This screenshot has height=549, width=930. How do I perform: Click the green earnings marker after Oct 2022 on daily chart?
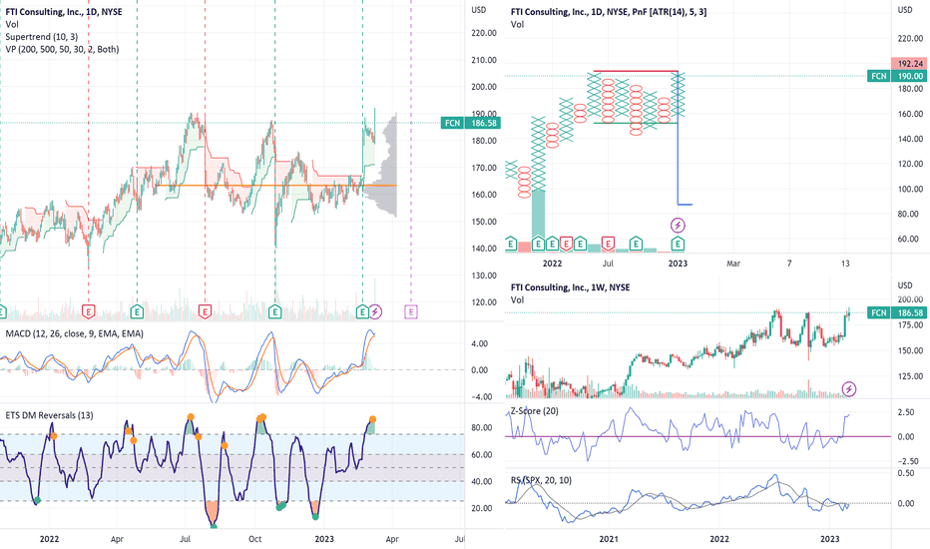pos(274,311)
